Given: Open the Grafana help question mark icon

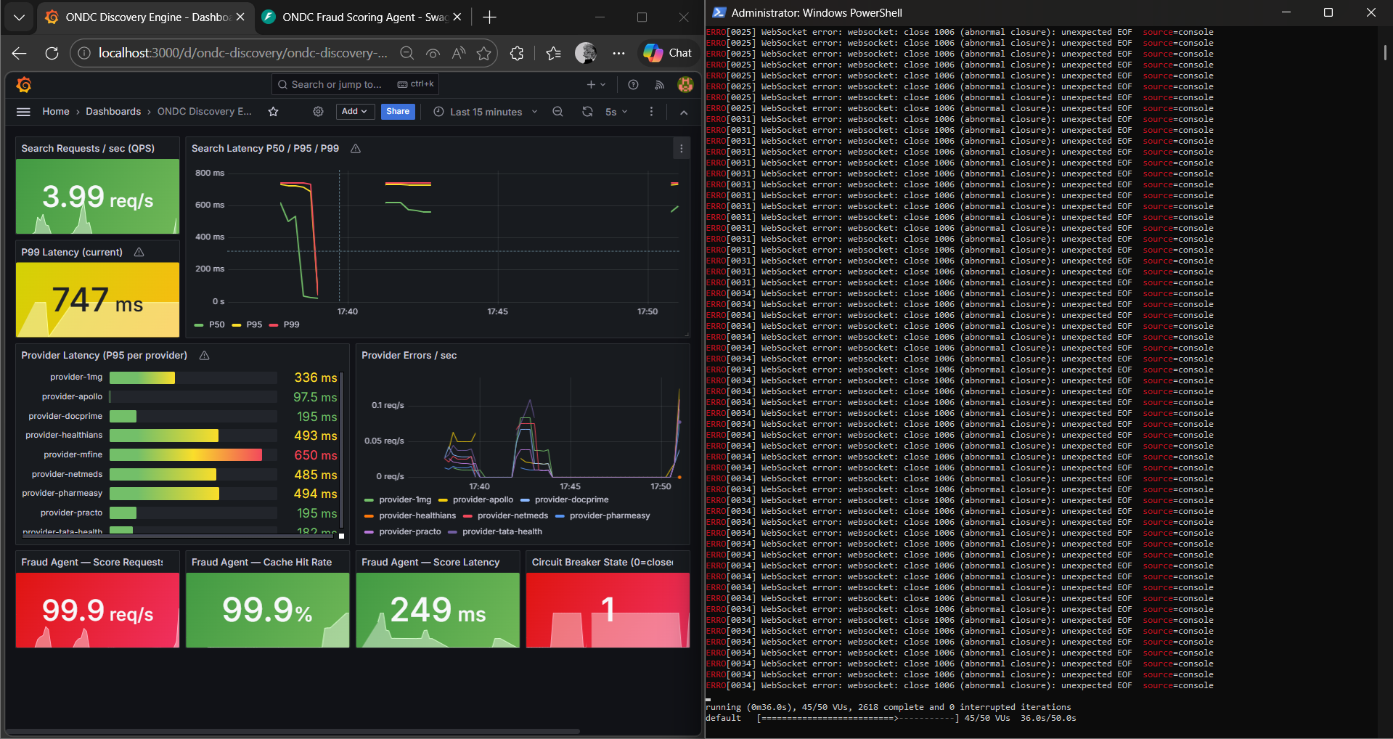Looking at the screenshot, I should click(x=633, y=85).
